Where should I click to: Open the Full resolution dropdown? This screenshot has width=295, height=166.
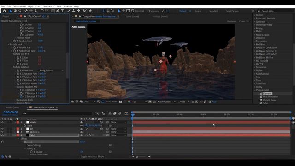[x=139, y=101]
